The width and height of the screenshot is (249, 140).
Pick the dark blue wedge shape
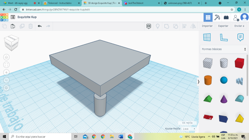(x=223, y=119)
